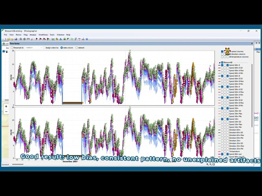Click the fit-to-window icon below the chart

point(214,164)
